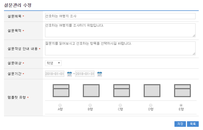Click into the 설문작성 안내 내용 textarea
The image size is (203, 130).
tap(120, 48)
